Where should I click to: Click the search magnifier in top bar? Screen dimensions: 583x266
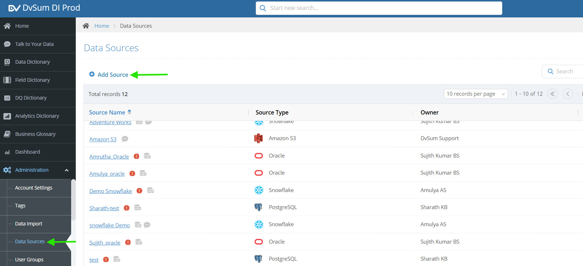(263, 8)
